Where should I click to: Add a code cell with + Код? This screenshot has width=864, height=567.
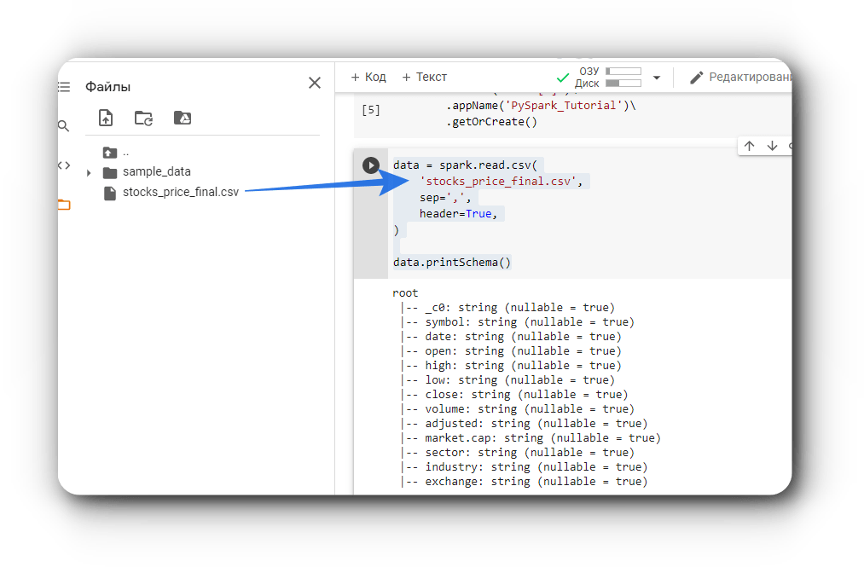click(368, 77)
